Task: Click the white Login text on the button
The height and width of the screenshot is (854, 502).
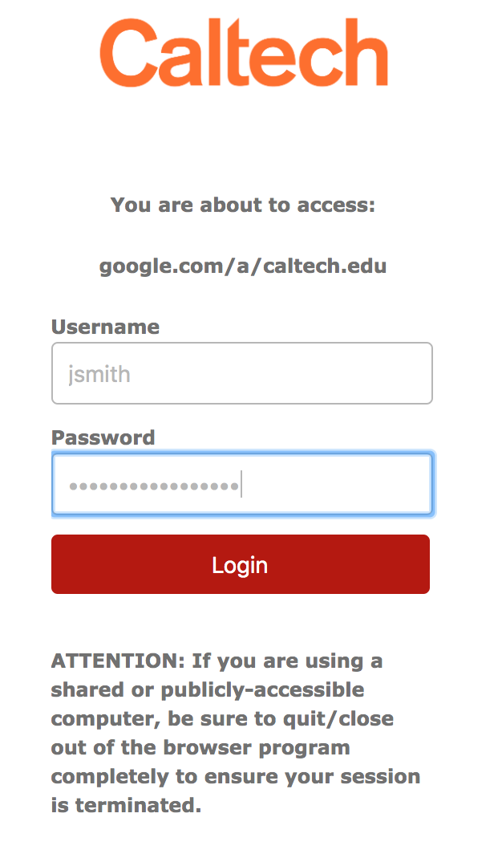Action: (240, 564)
